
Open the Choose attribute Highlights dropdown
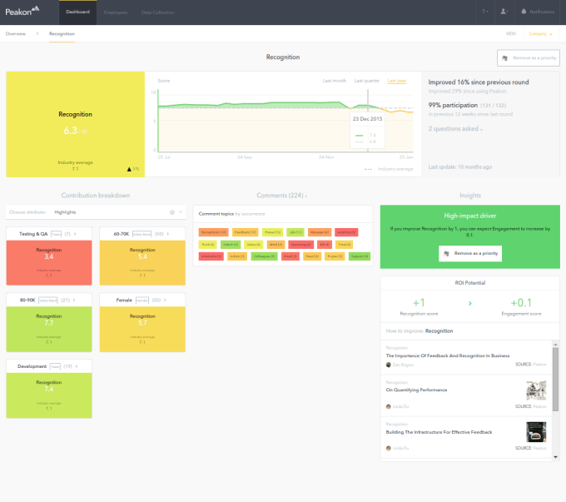[x=96, y=212]
